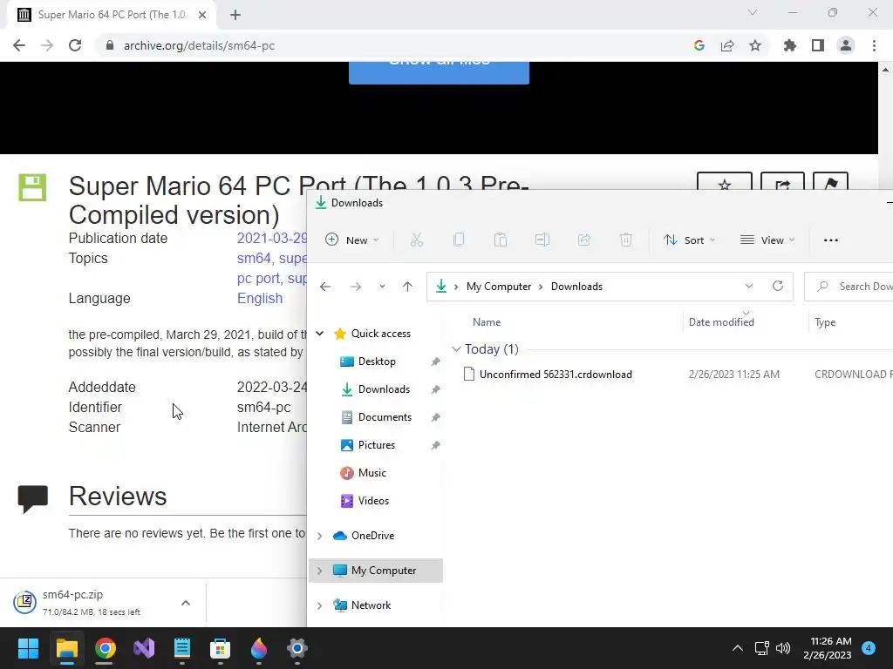Viewport: 893px width, 669px height.
Task: Expand recent locations dropdown arrow
Action: pyautogui.click(x=382, y=287)
